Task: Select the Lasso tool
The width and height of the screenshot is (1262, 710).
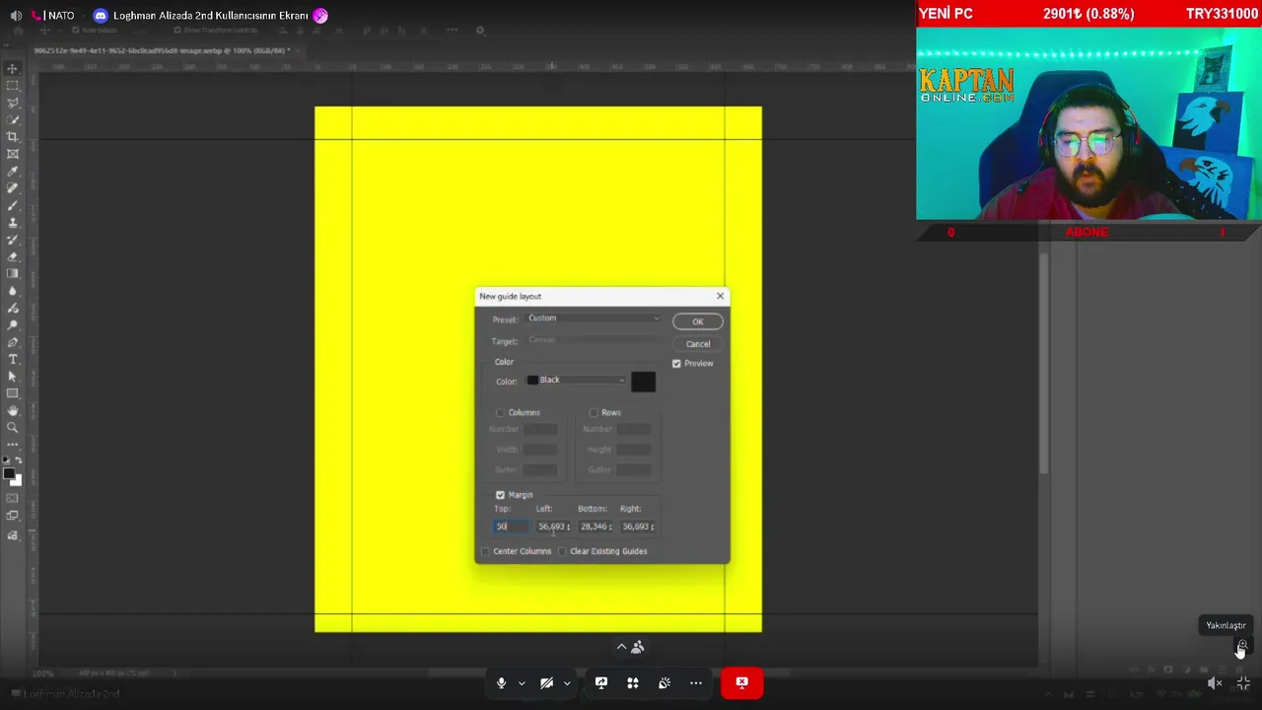Action: pyautogui.click(x=13, y=103)
